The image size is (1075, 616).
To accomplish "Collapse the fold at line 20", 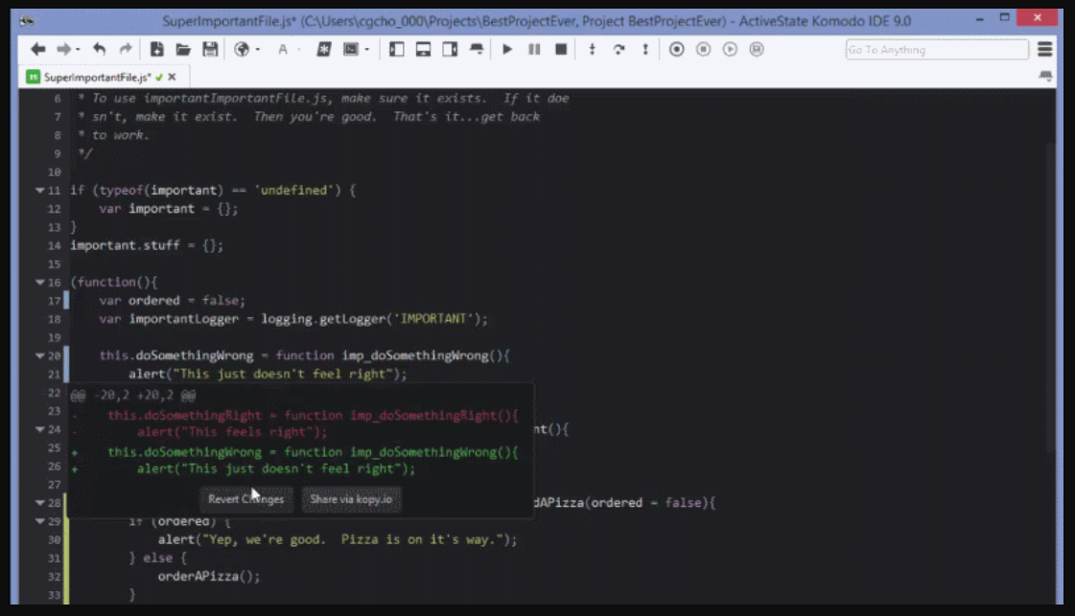I will (39, 355).
